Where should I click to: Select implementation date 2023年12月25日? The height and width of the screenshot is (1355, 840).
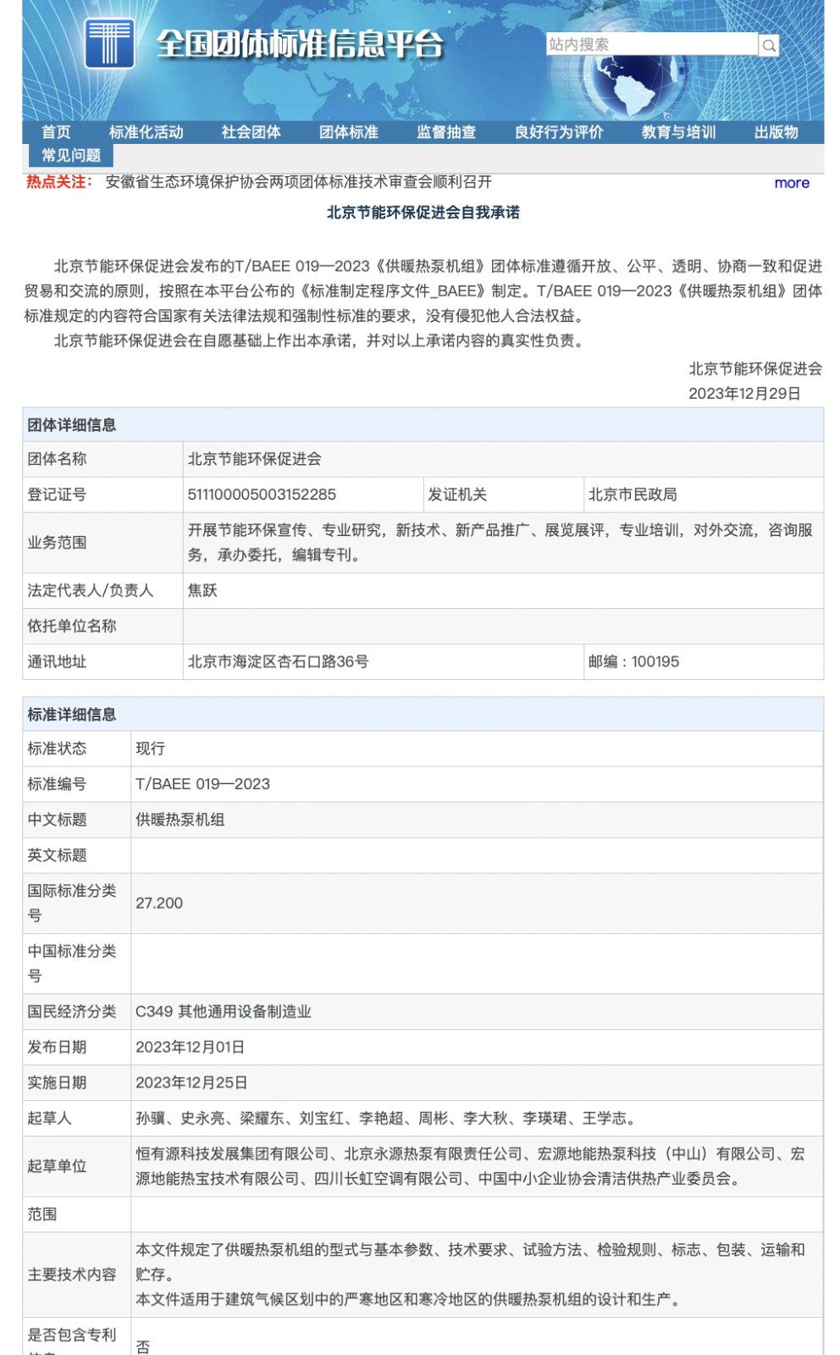(x=191, y=1083)
